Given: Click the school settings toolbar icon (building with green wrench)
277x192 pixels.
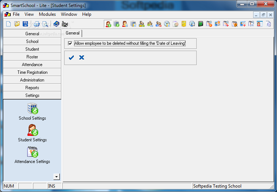Looking at the screenshot, I should [116, 24].
